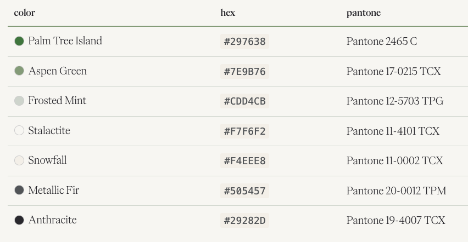Click the Metallic Fir color dot

pyautogui.click(x=19, y=190)
